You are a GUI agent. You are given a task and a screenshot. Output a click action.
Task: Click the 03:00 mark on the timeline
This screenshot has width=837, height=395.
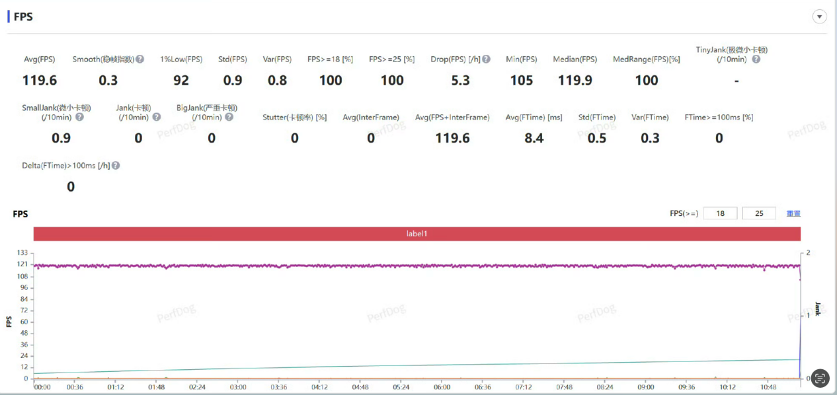coord(238,387)
